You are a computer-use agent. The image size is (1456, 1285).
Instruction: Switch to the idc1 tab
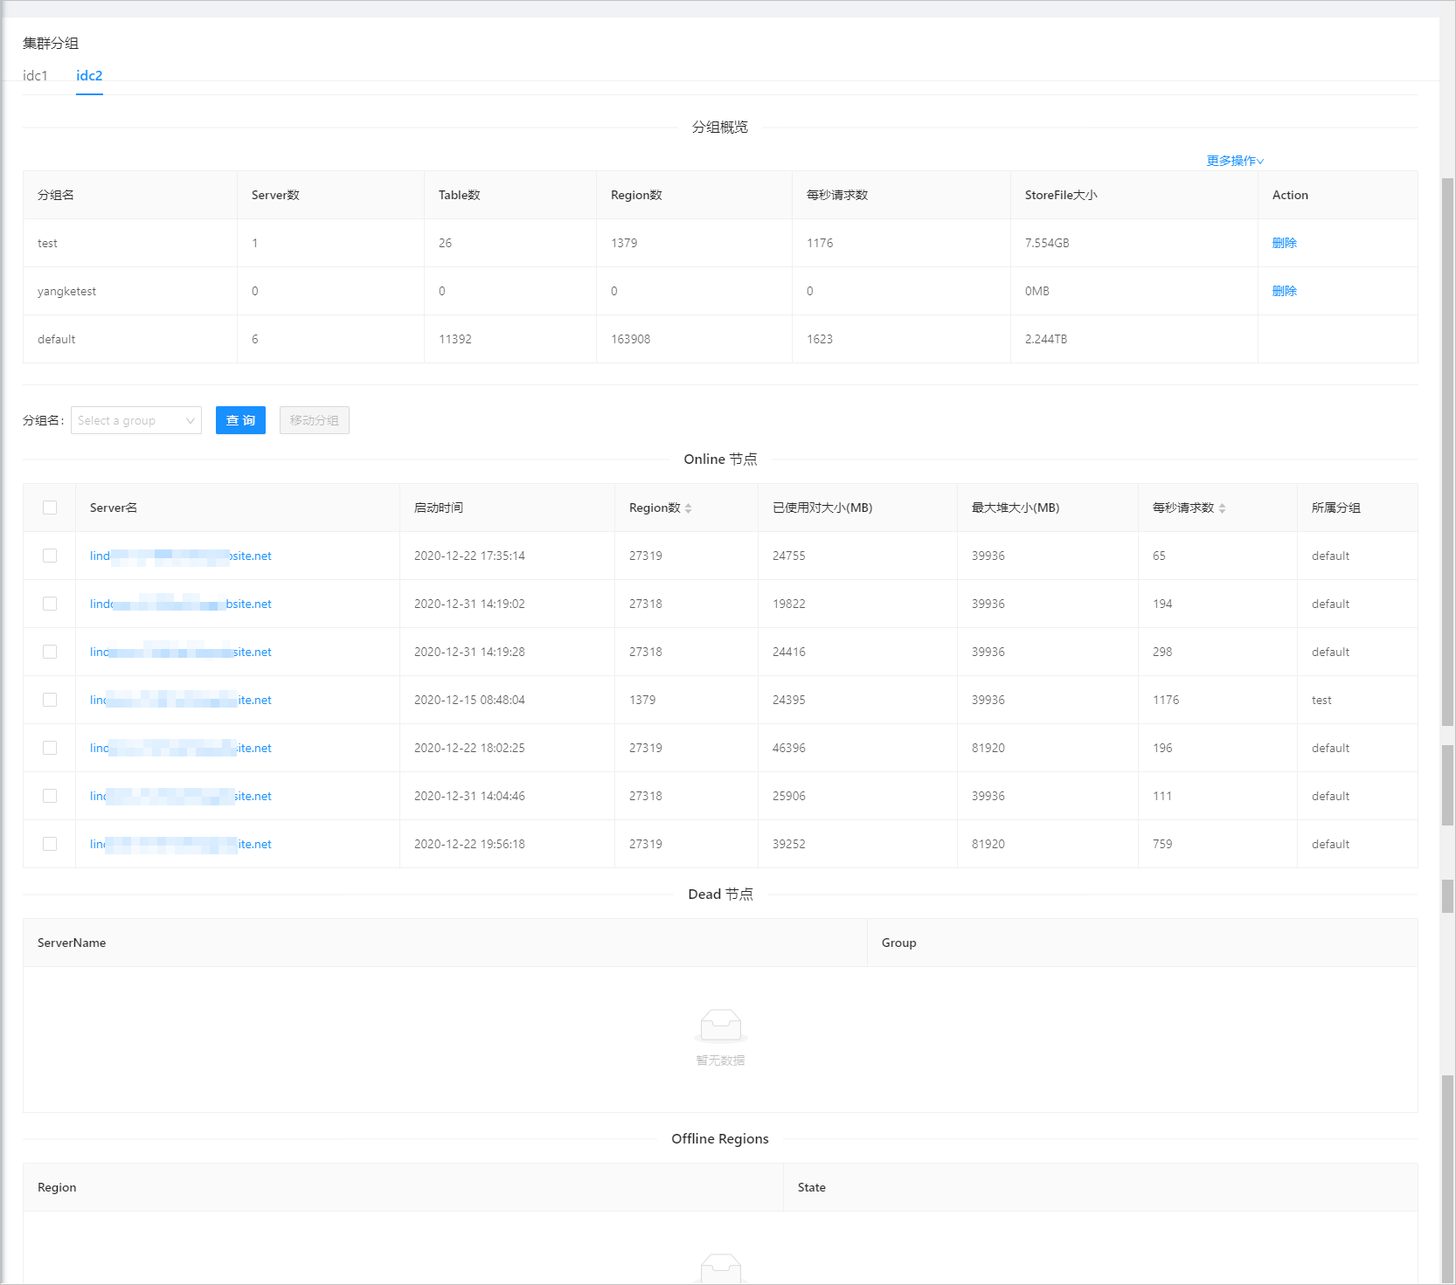coord(35,75)
